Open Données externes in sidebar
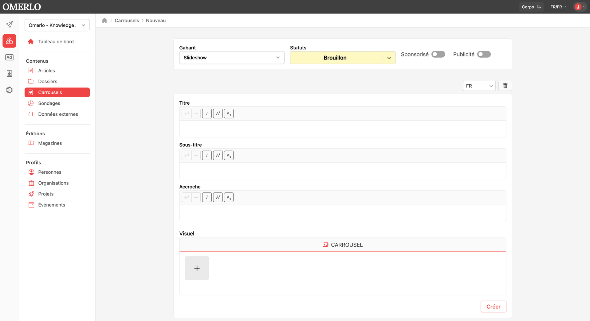The width and height of the screenshot is (590, 321). click(x=57, y=114)
